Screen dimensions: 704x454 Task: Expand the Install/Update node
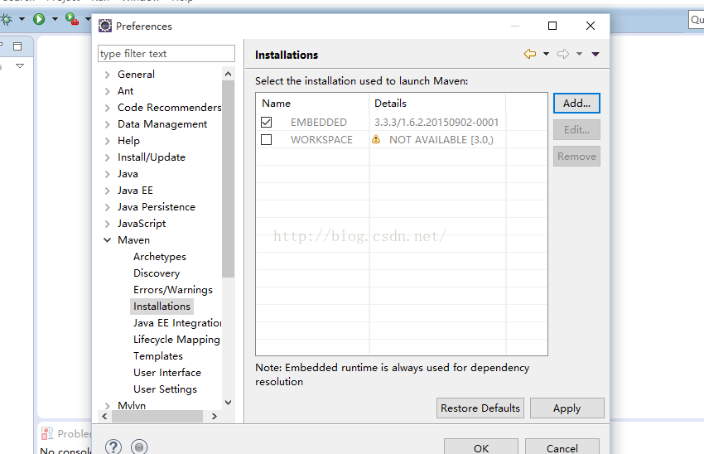(x=108, y=157)
